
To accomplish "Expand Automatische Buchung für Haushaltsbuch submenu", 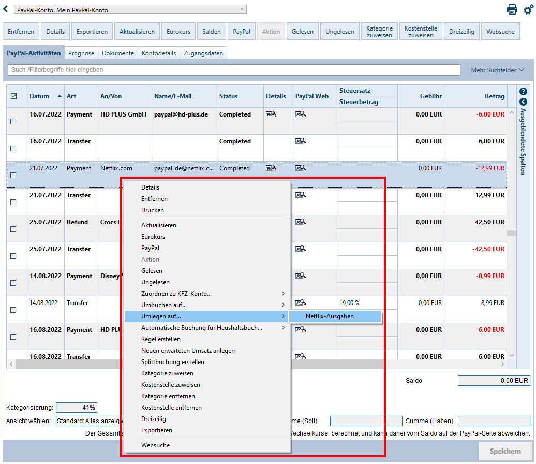I will 207,328.
